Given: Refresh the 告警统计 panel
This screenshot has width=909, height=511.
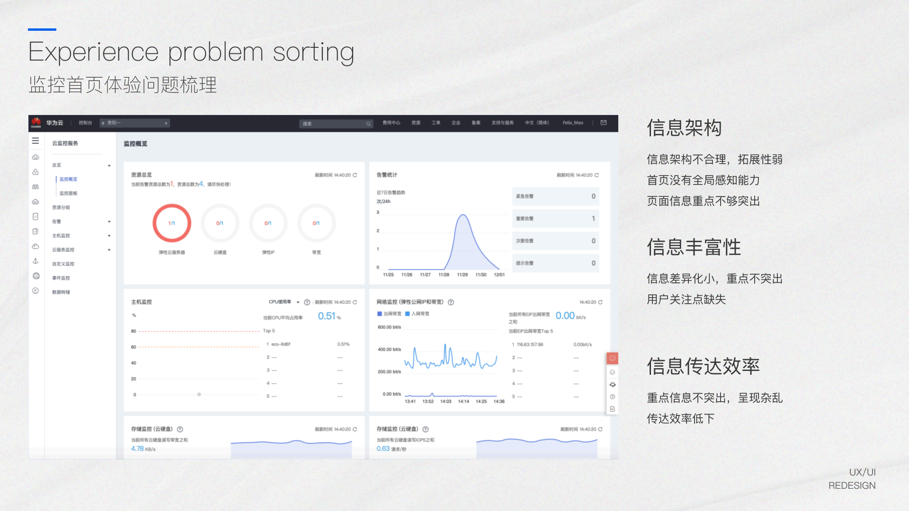Looking at the screenshot, I should point(597,175).
